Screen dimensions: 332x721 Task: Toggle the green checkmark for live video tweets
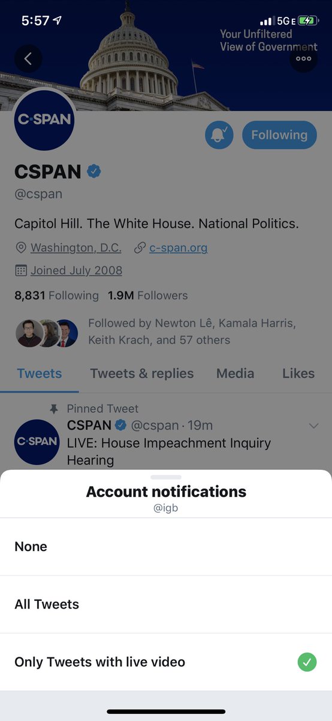coord(307,662)
